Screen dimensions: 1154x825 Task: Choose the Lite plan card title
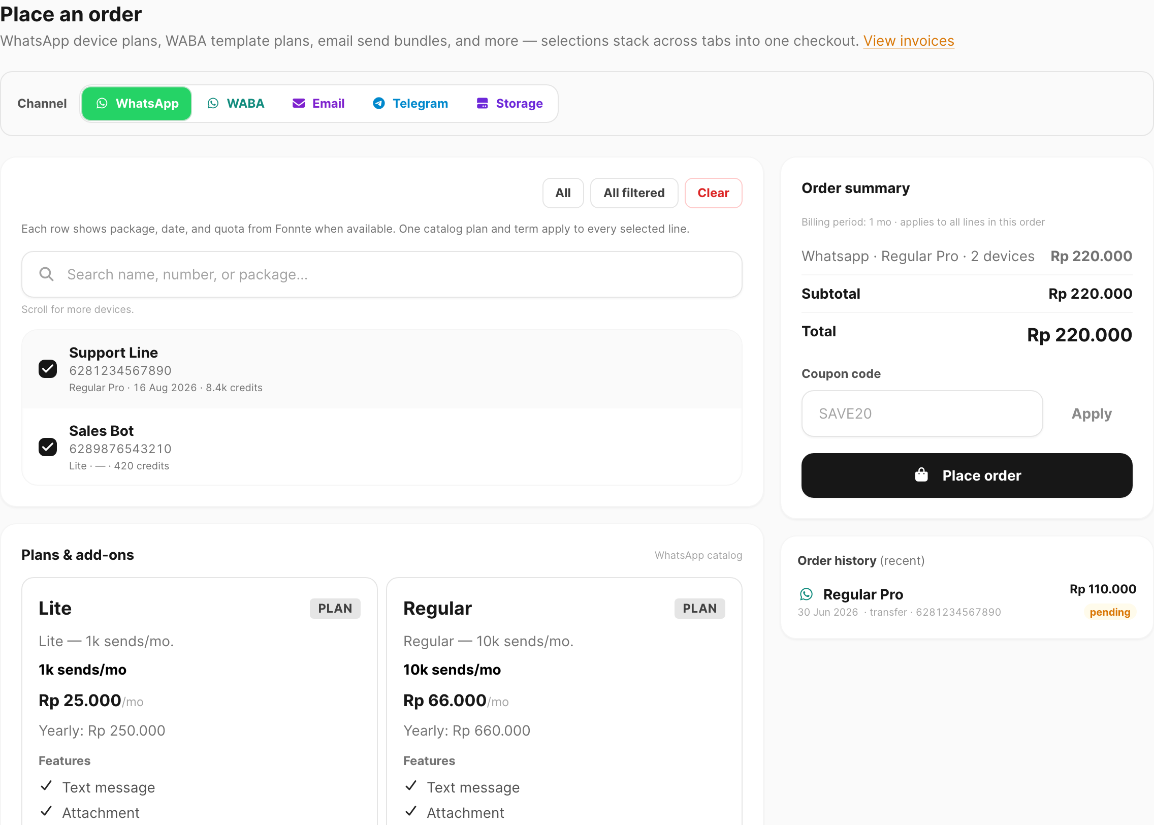click(x=55, y=608)
